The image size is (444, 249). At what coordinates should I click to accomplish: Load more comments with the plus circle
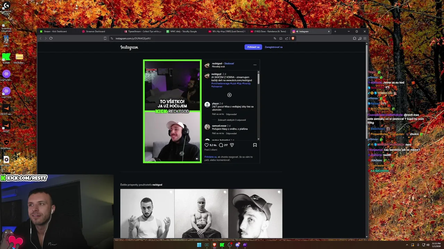229,95
